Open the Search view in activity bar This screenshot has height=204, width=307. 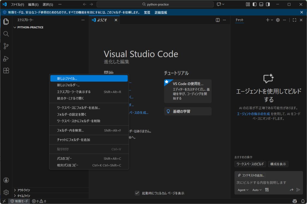pos(6,34)
